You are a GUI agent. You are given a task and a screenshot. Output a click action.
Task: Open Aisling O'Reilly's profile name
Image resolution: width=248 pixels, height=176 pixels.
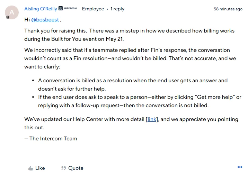point(41,9)
